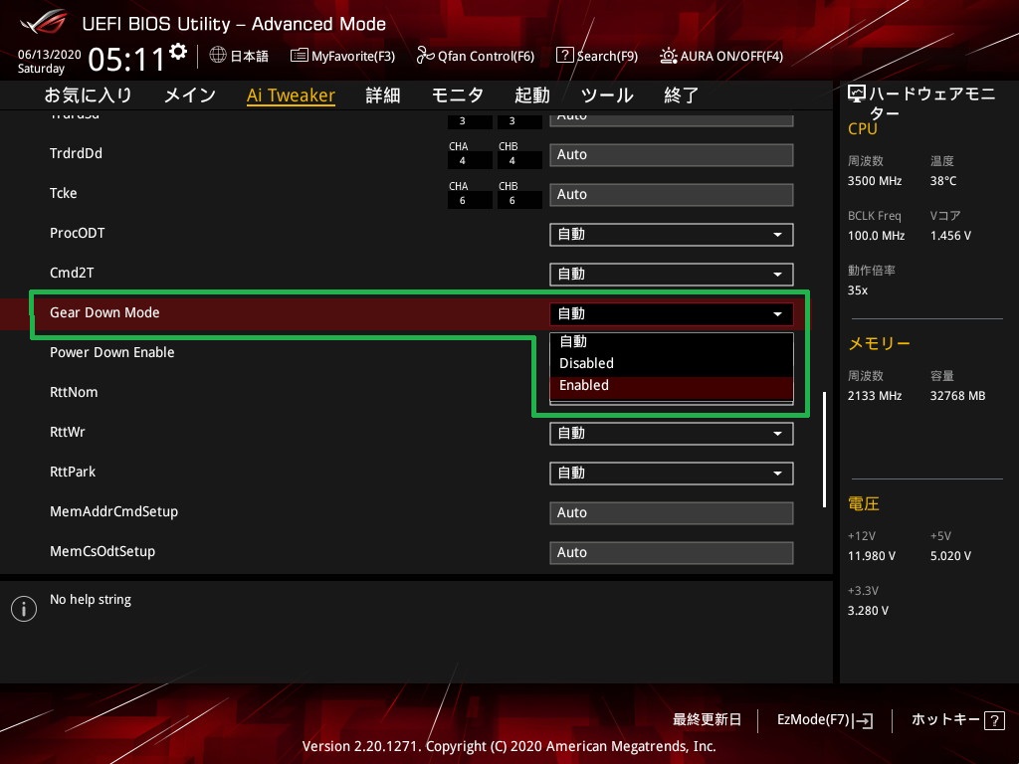
Task: Click the Search question mark icon
Action: [x=565, y=55]
